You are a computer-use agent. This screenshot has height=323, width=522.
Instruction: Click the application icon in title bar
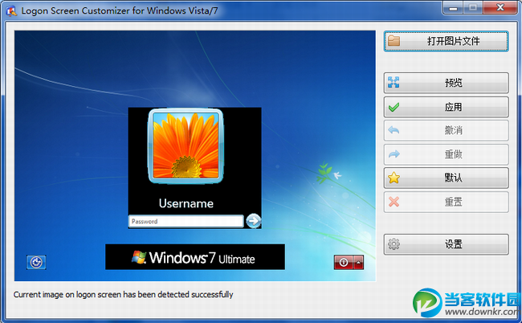[11, 10]
